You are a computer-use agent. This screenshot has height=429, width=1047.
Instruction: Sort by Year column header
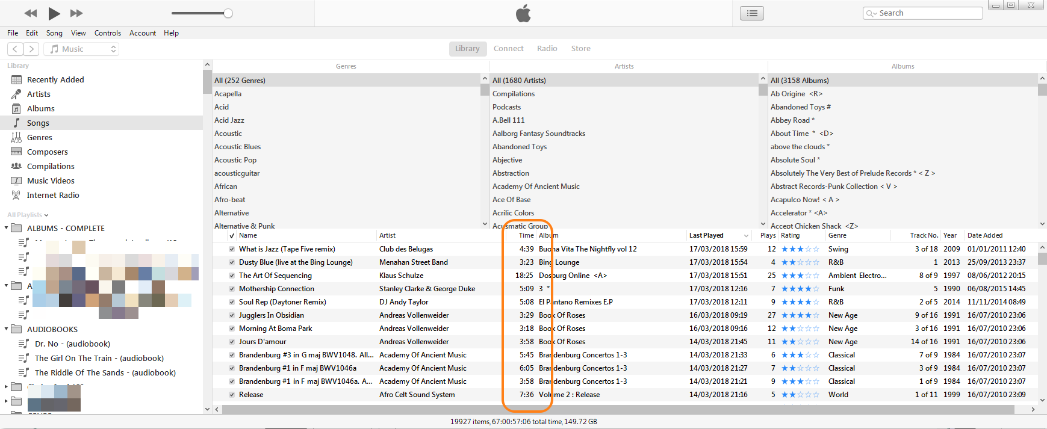950,235
